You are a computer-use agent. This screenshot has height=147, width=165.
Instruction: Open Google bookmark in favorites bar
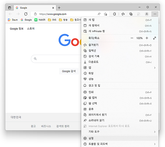26,20
